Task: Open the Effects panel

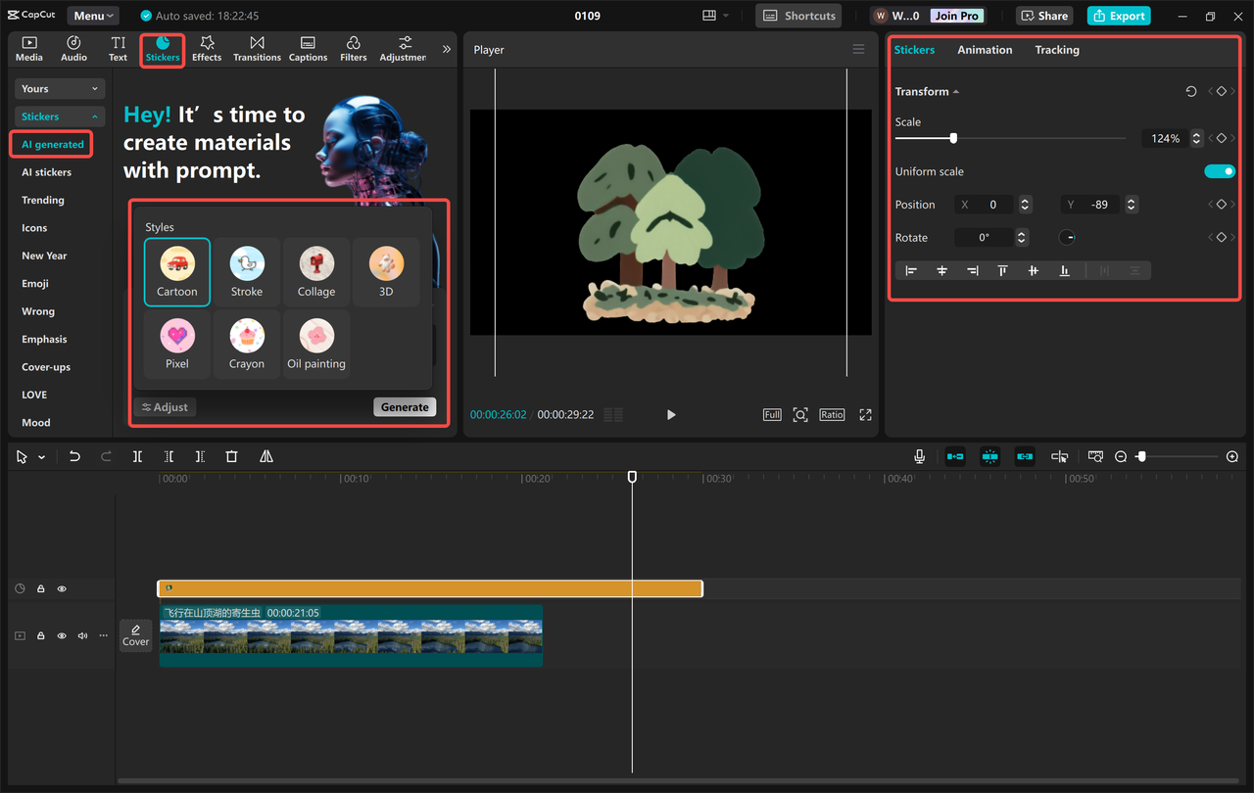Action: click(207, 49)
